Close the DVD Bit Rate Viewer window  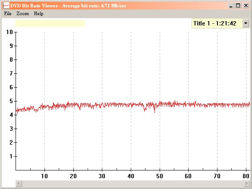coord(246,6)
